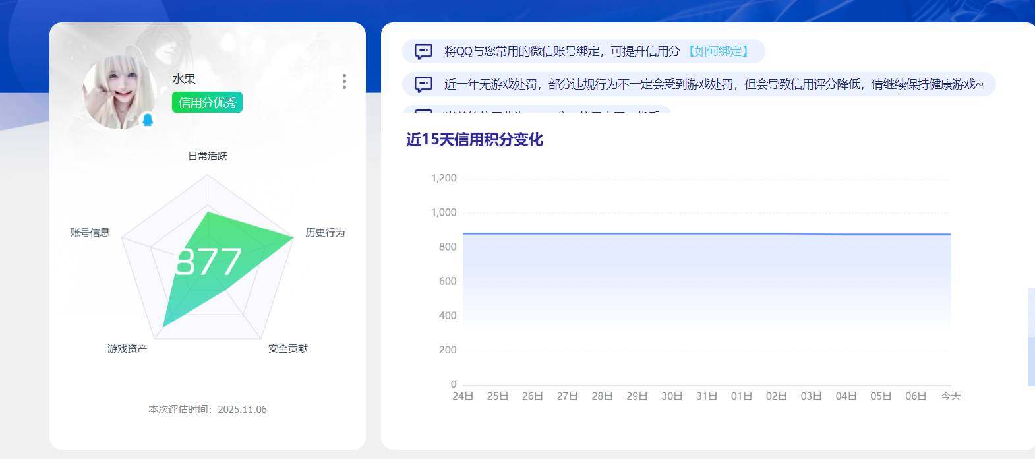Click 今天 on the chart date axis
This screenshot has height=459, width=1035.
tap(951, 396)
